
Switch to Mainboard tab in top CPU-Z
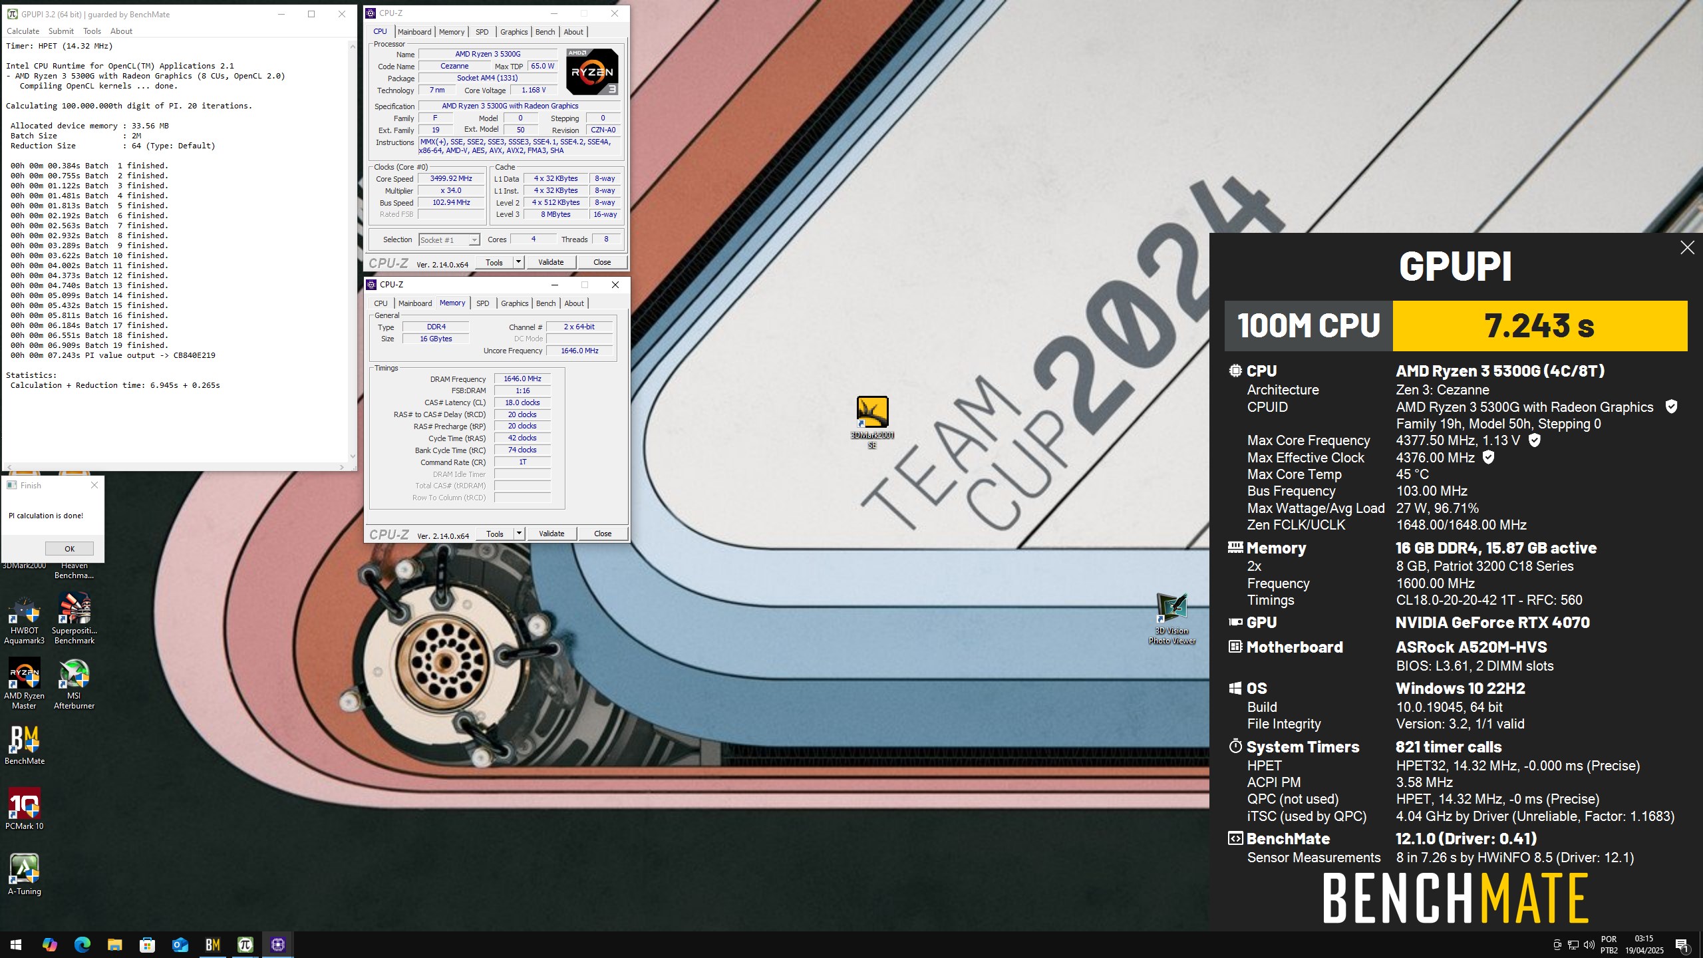(x=414, y=32)
